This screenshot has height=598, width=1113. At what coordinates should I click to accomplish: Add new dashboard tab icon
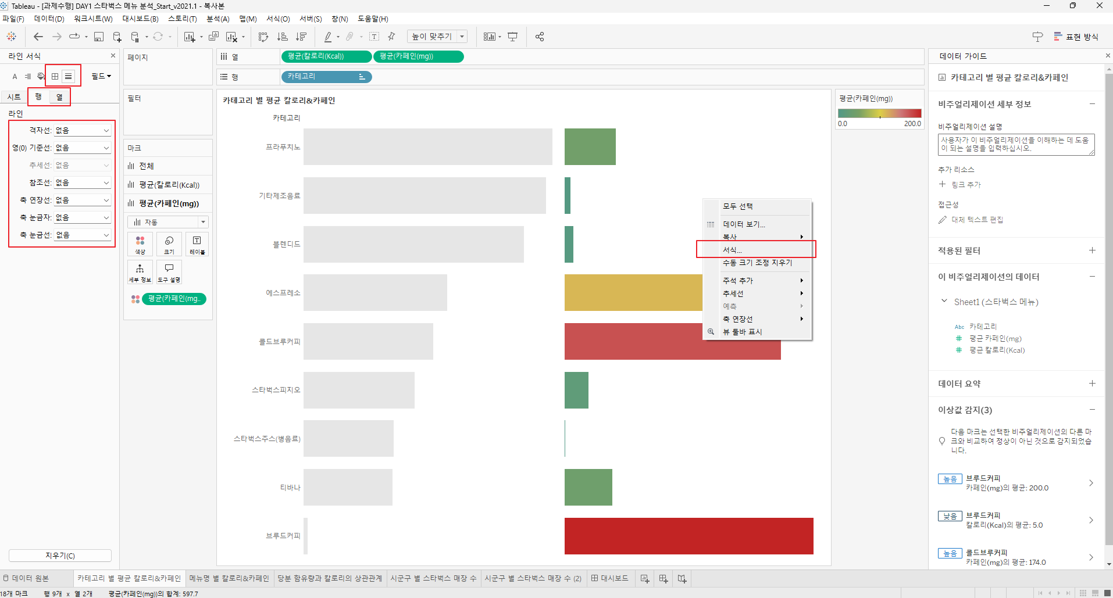click(663, 578)
